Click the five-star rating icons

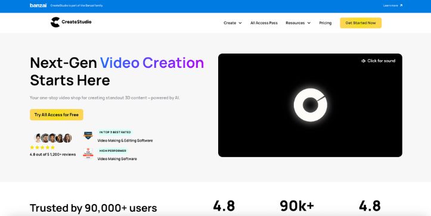[42, 148]
